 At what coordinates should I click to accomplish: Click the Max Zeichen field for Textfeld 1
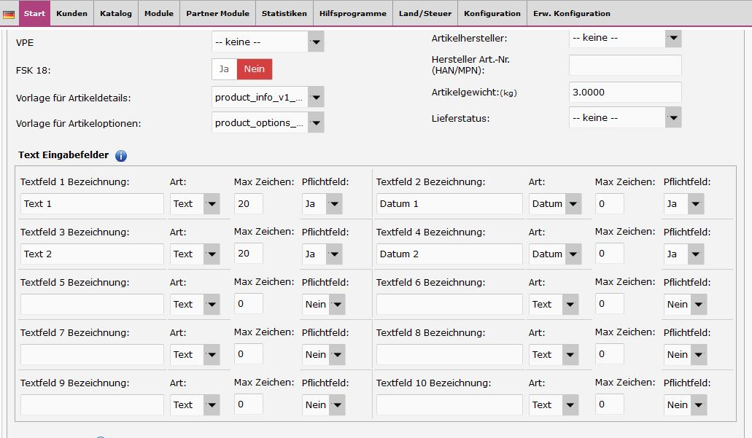(248, 204)
